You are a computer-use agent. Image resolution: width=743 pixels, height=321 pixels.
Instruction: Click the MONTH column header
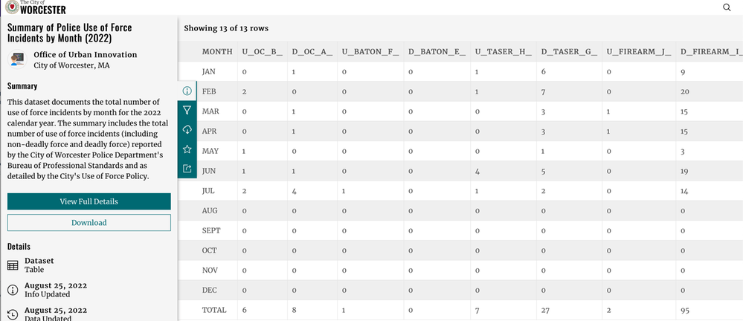coord(217,52)
